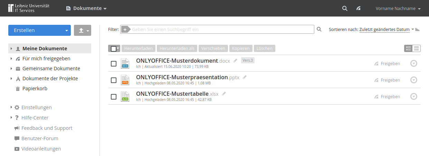The height and width of the screenshot is (156, 429).
Task: Open the Erstellen dropdown arrow
Action: (x=66, y=30)
